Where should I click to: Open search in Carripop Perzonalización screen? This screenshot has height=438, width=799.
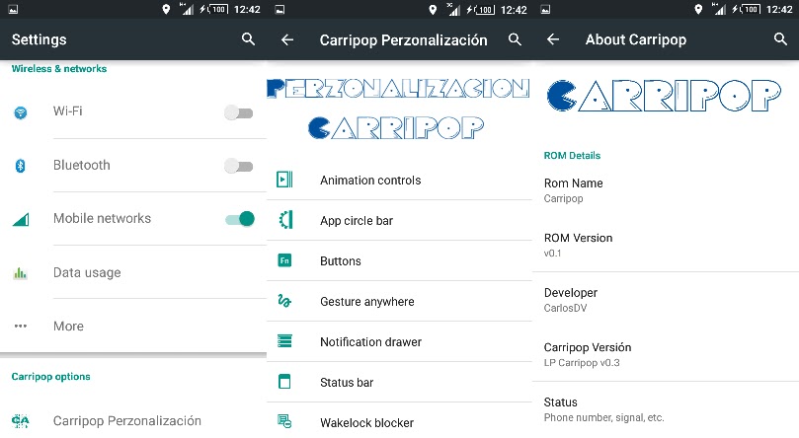pyautogui.click(x=515, y=39)
